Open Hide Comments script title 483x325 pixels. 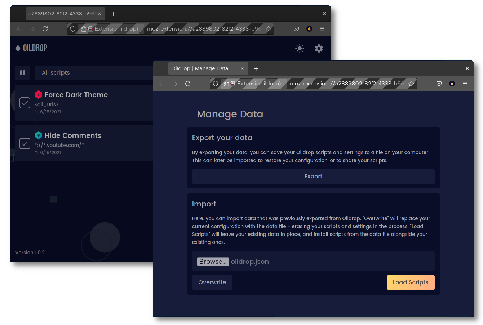coord(73,135)
